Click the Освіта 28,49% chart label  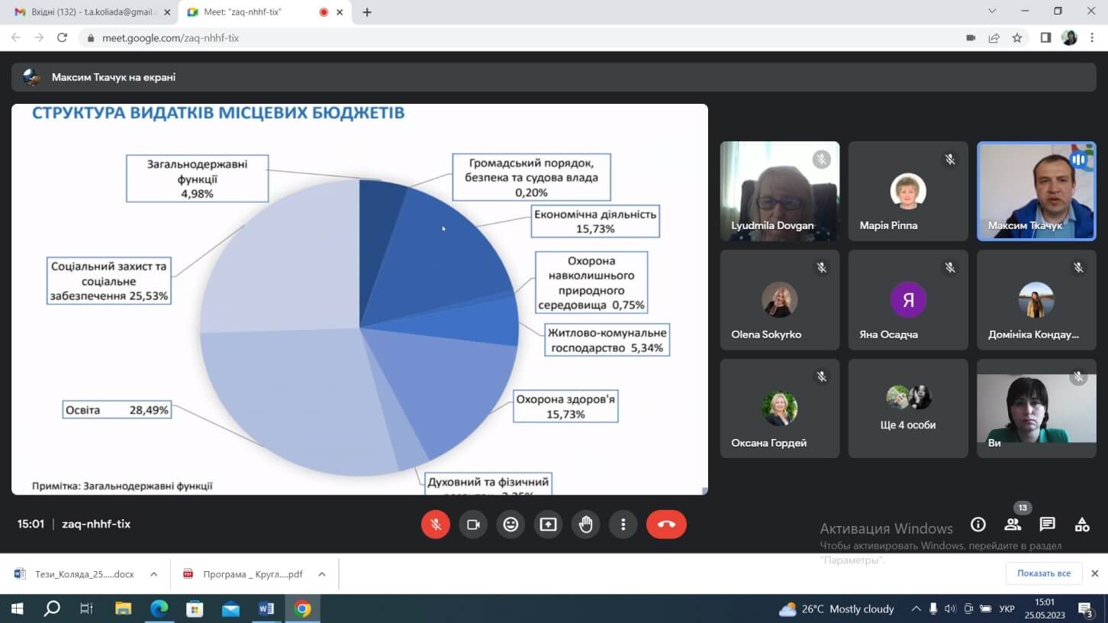point(117,410)
